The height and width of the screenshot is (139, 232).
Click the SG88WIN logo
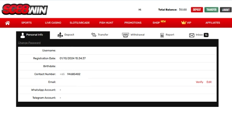pos(25,10)
